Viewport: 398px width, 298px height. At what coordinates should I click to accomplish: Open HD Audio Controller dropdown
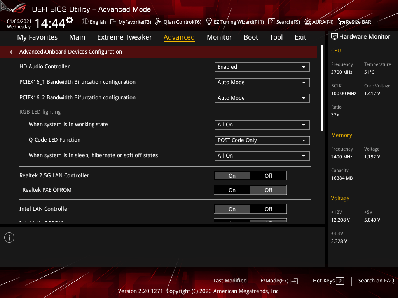click(x=262, y=67)
